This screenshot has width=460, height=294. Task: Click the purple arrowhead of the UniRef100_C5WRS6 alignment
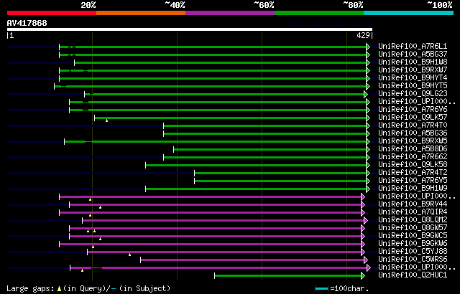366,260
